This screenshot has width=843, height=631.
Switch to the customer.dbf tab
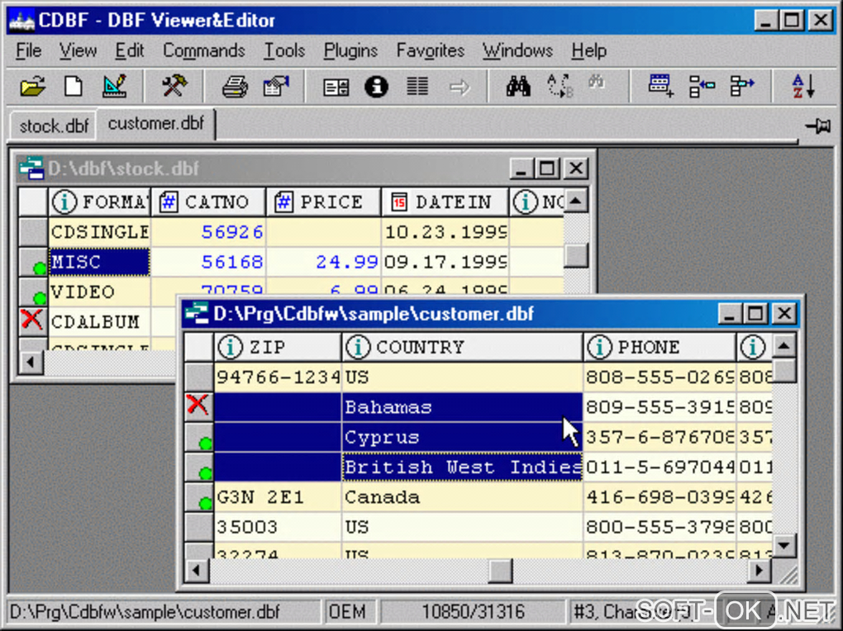click(x=156, y=124)
